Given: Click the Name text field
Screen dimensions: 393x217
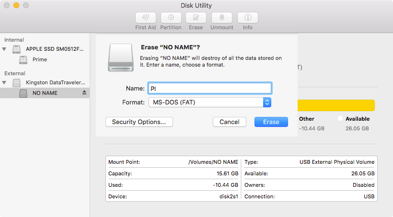Looking at the screenshot, I should tap(210, 89).
